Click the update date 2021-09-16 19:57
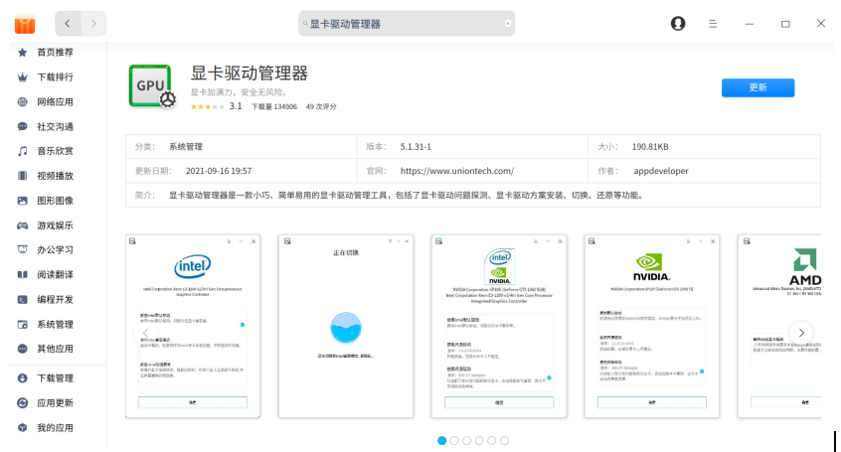This screenshot has width=841, height=452. pyautogui.click(x=219, y=171)
